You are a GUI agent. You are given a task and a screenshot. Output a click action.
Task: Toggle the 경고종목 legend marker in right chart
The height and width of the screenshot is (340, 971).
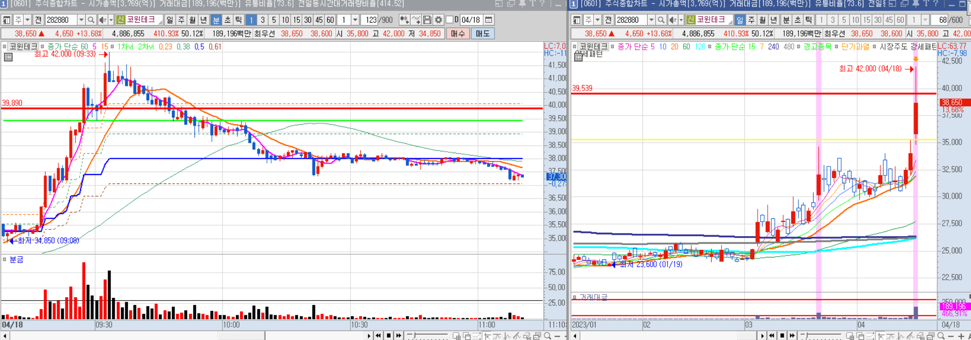pos(799,46)
